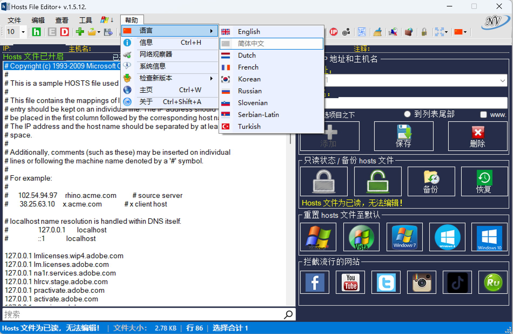Open the expand arrows dropdown arrow
The image size is (513, 334).
pyautogui.click(x=446, y=32)
